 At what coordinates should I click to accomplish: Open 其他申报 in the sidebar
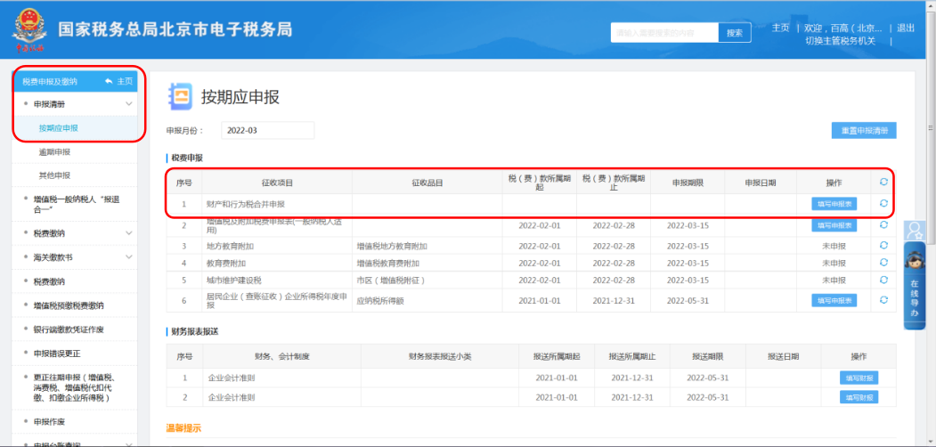tap(55, 175)
